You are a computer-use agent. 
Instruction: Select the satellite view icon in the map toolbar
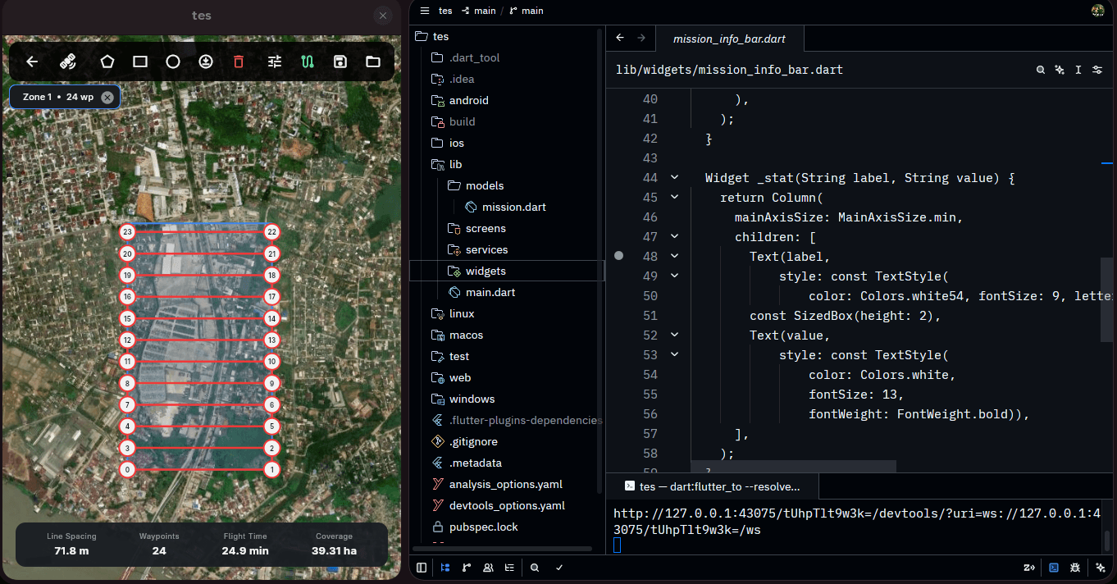pyautogui.click(x=68, y=62)
